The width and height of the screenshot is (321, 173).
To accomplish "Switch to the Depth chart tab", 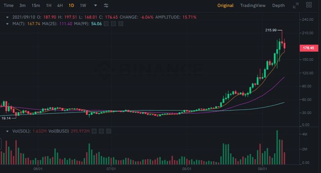I will (x=278, y=6).
